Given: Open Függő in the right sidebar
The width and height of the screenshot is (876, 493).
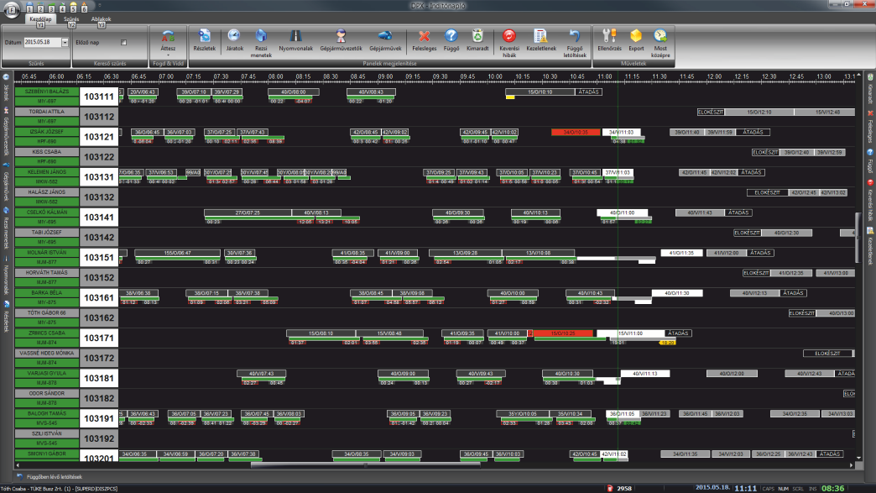Looking at the screenshot, I should click(870, 160).
